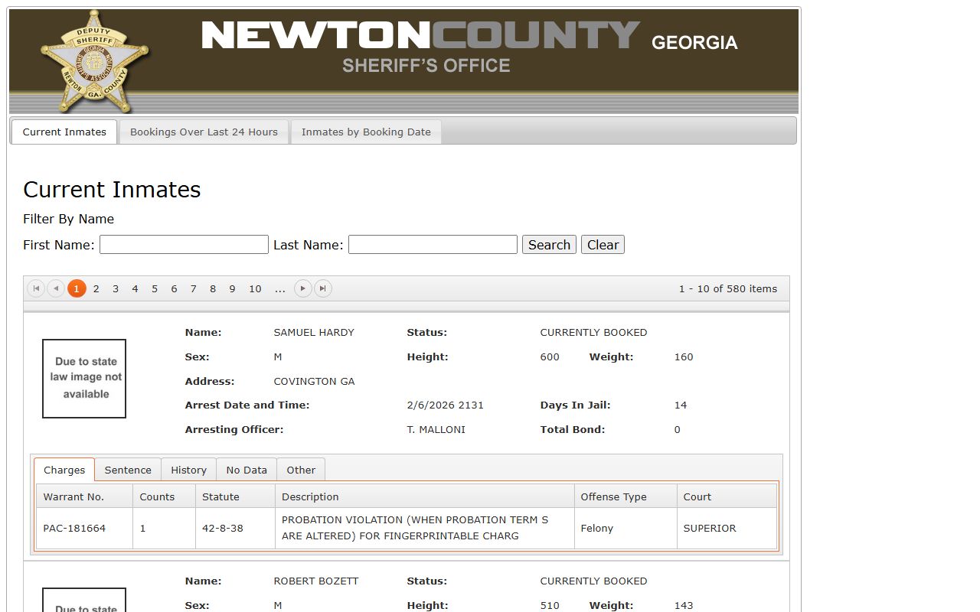
Task: Go to page 5
Action: point(155,288)
